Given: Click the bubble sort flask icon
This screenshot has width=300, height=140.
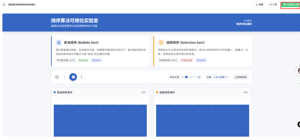Looking at the screenshot, I should pos(59,42).
